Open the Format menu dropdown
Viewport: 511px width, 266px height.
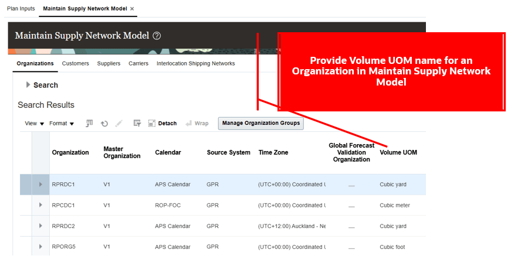62,124
